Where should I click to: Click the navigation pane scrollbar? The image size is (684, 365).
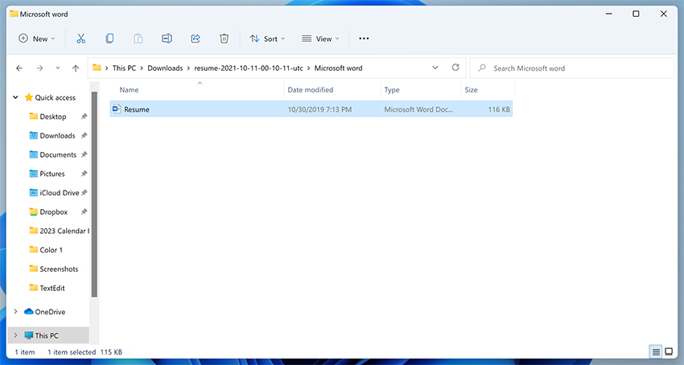click(x=94, y=194)
